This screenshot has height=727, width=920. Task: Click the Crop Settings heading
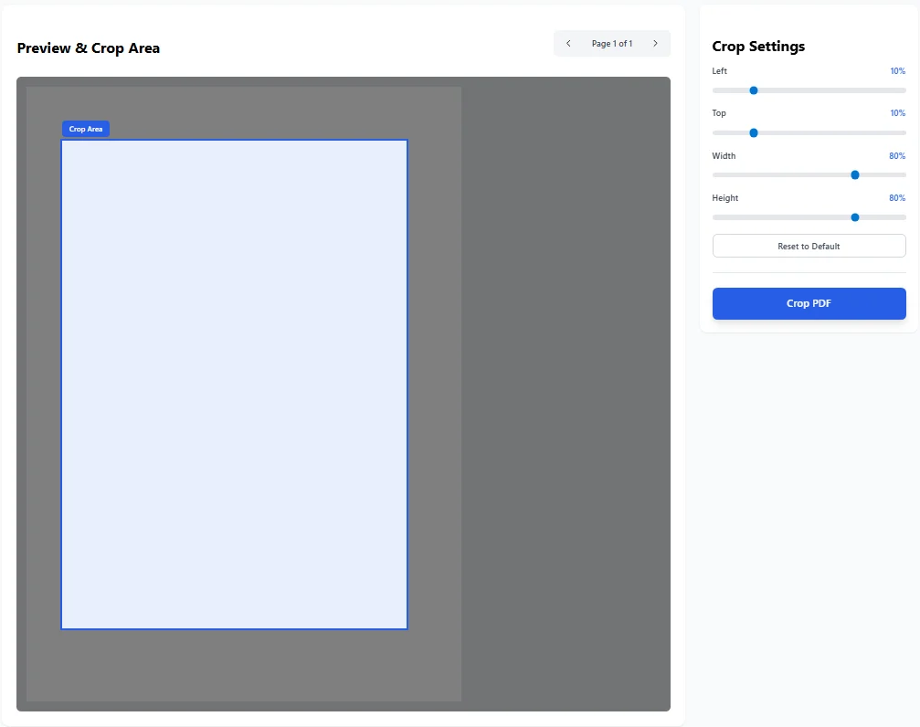click(758, 46)
